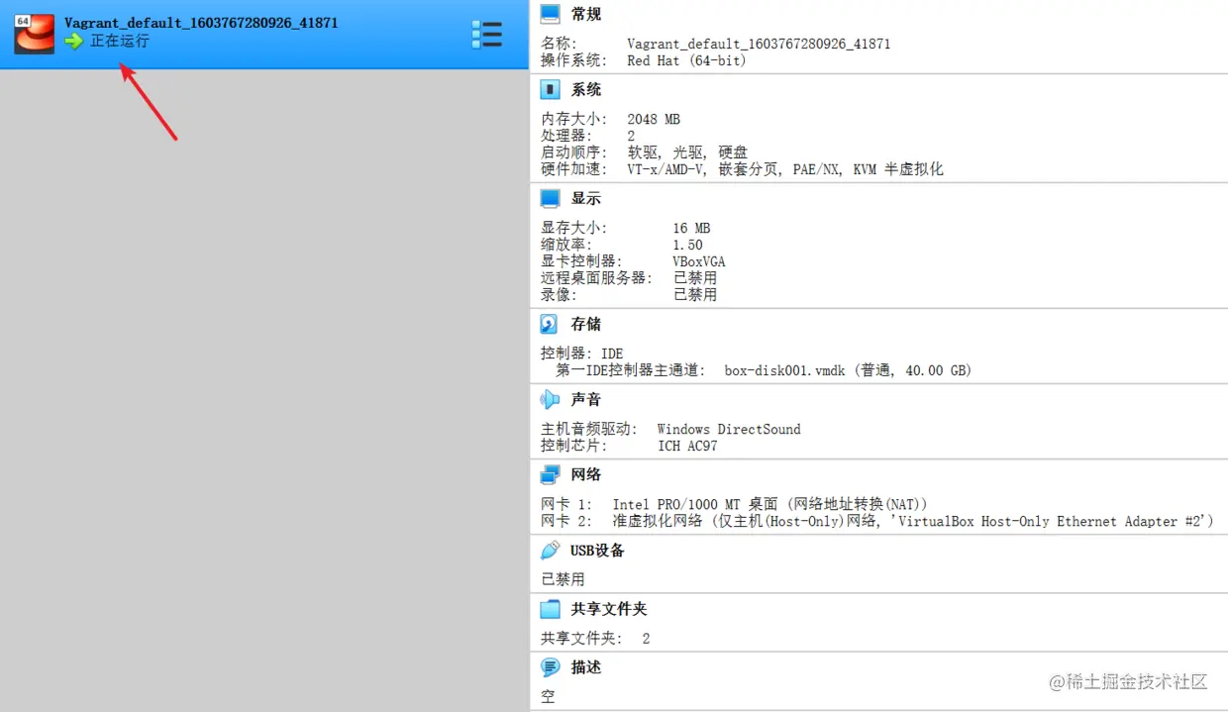Viewport: 1228px width, 712px height.
Task: Open the USB设备 settings heading
Action: 597,550
